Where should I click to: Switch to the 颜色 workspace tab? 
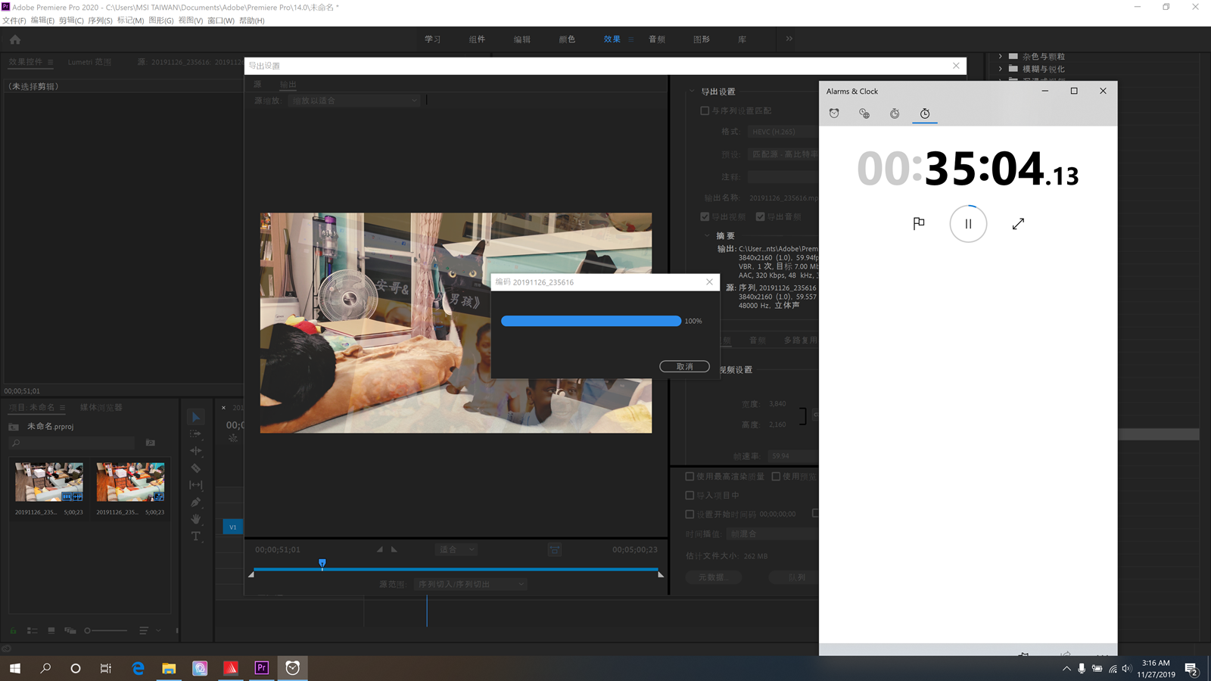coord(567,39)
